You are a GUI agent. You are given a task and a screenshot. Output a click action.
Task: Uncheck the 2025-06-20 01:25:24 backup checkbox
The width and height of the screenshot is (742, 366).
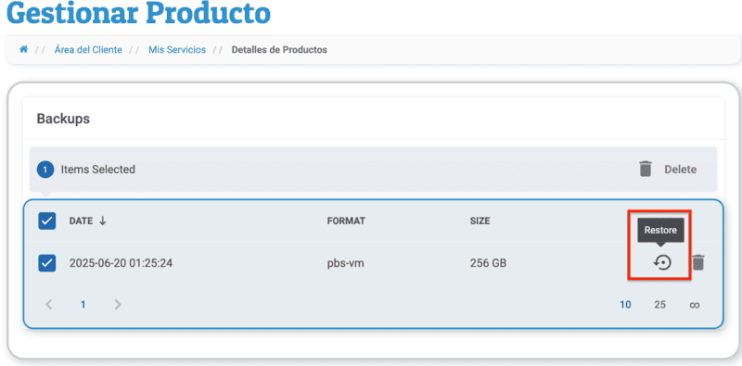pyautogui.click(x=47, y=263)
